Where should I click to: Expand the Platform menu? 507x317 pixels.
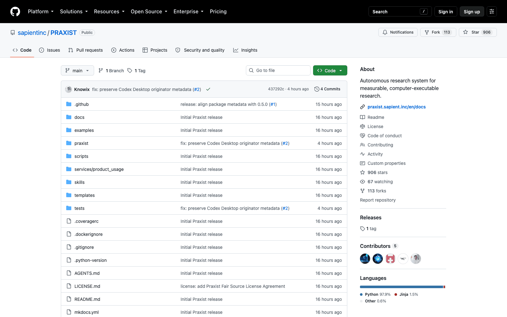(x=41, y=11)
